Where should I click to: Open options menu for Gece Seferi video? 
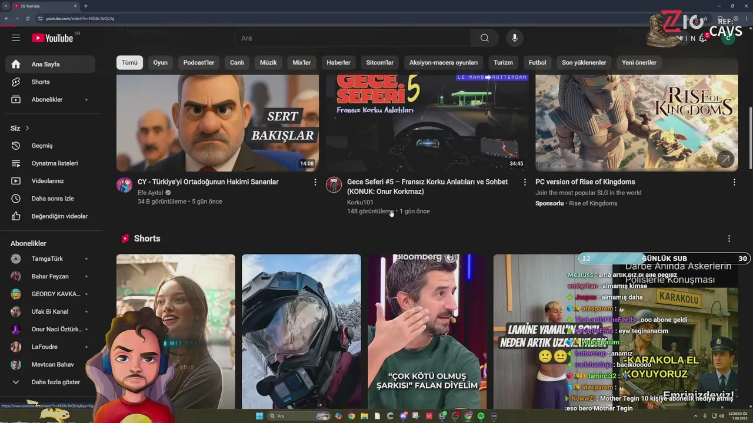525,183
